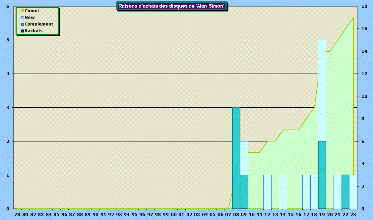Select the Complement bar for year 08
Image resolution: width=373 pixels, height=220 pixels.
click(236, 158)
